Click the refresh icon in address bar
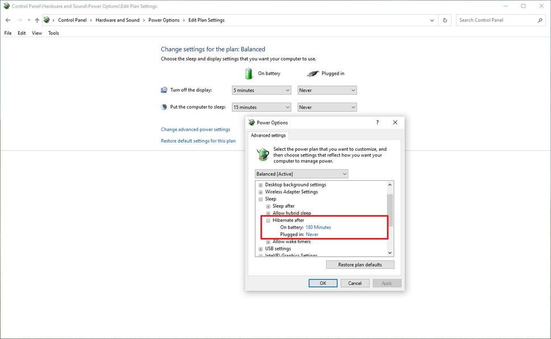This screenshot has width=551, height=339. click(445, 20)
